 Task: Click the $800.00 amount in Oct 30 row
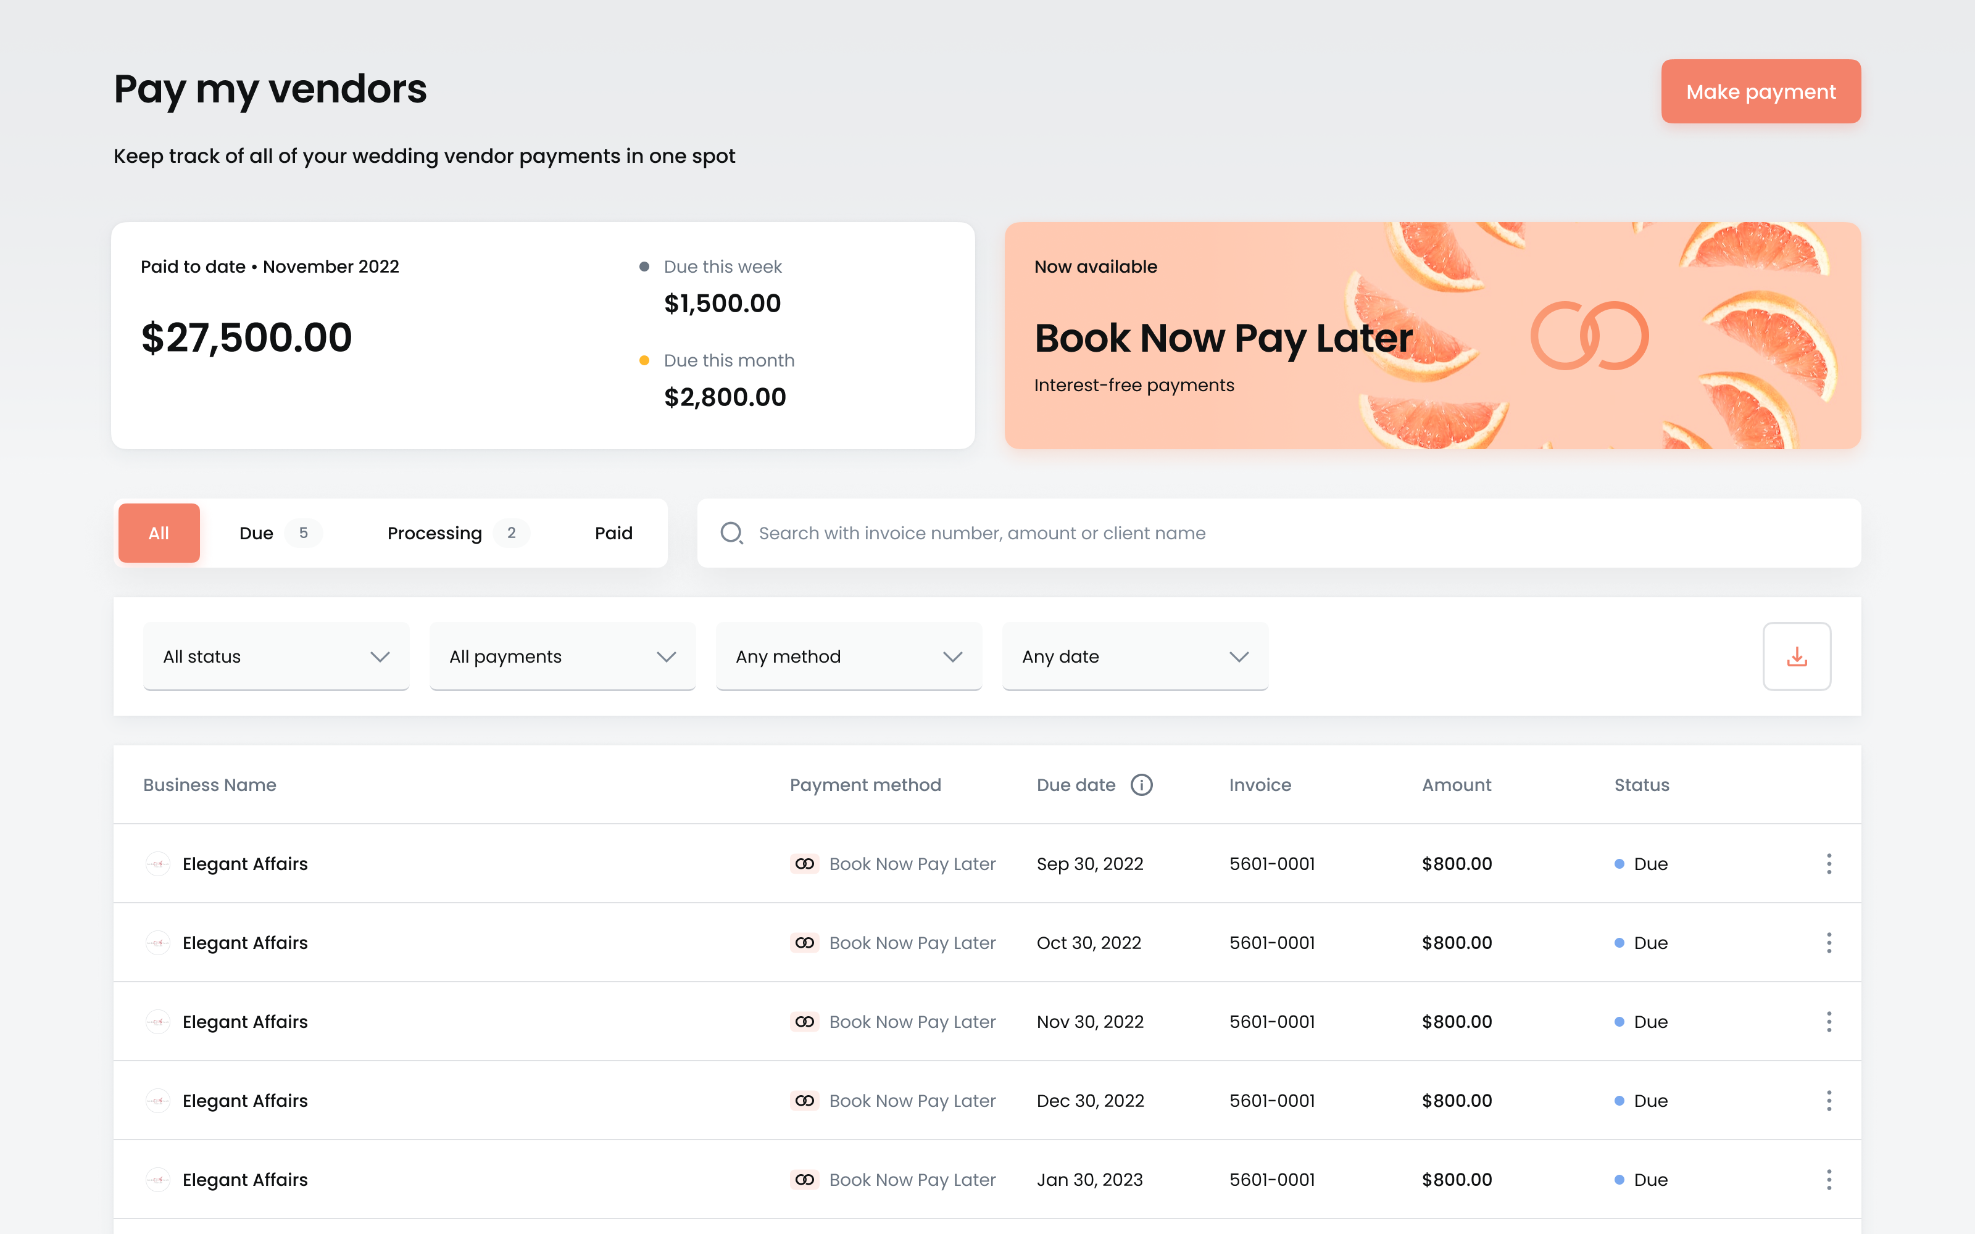pos(1457,943)
